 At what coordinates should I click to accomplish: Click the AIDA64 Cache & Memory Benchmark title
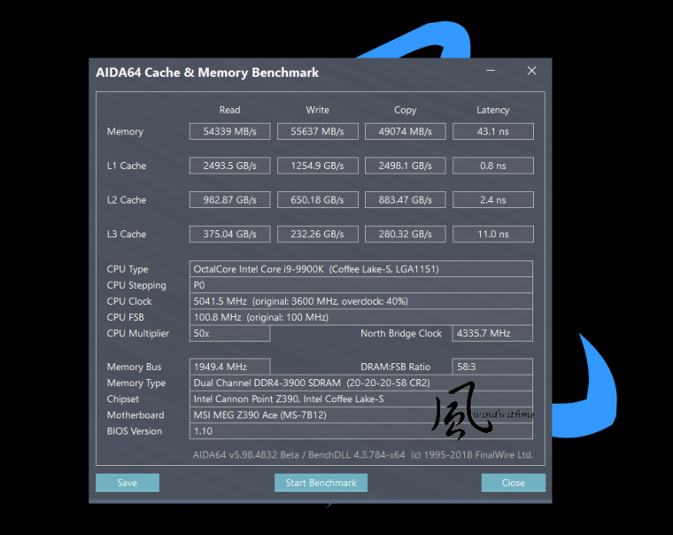click(x=207, y=73)
